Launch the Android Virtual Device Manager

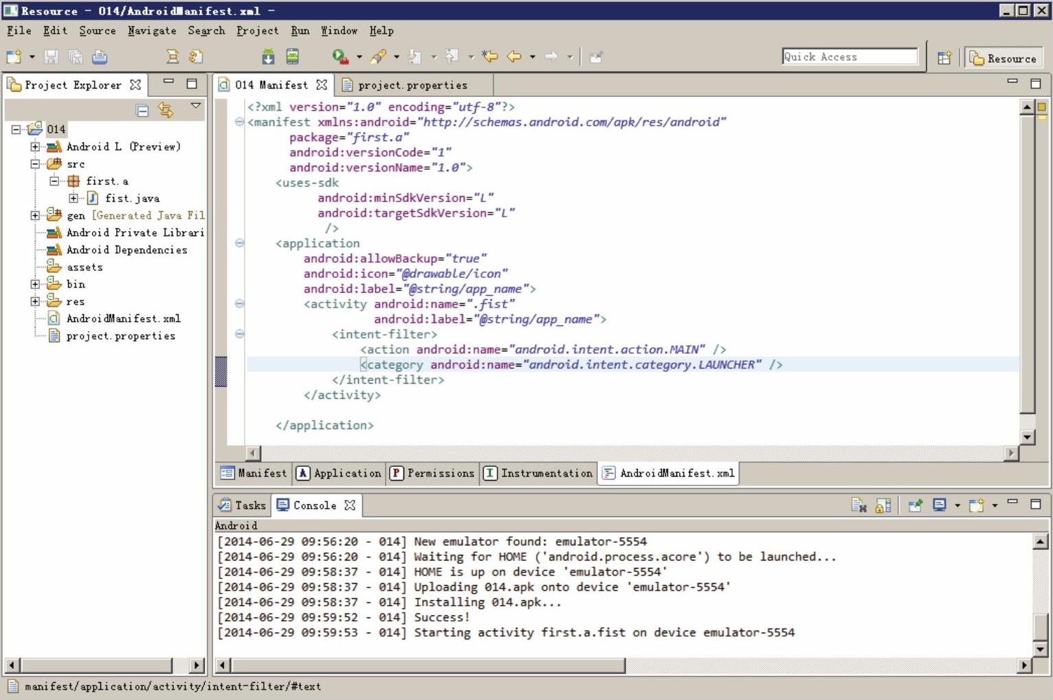point(292,57)
